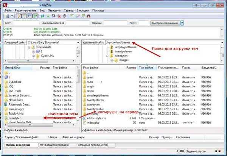The width and height of the screenshot is (227, 156).
Task: Select editor-style.css in remote list
Action: 96,118
